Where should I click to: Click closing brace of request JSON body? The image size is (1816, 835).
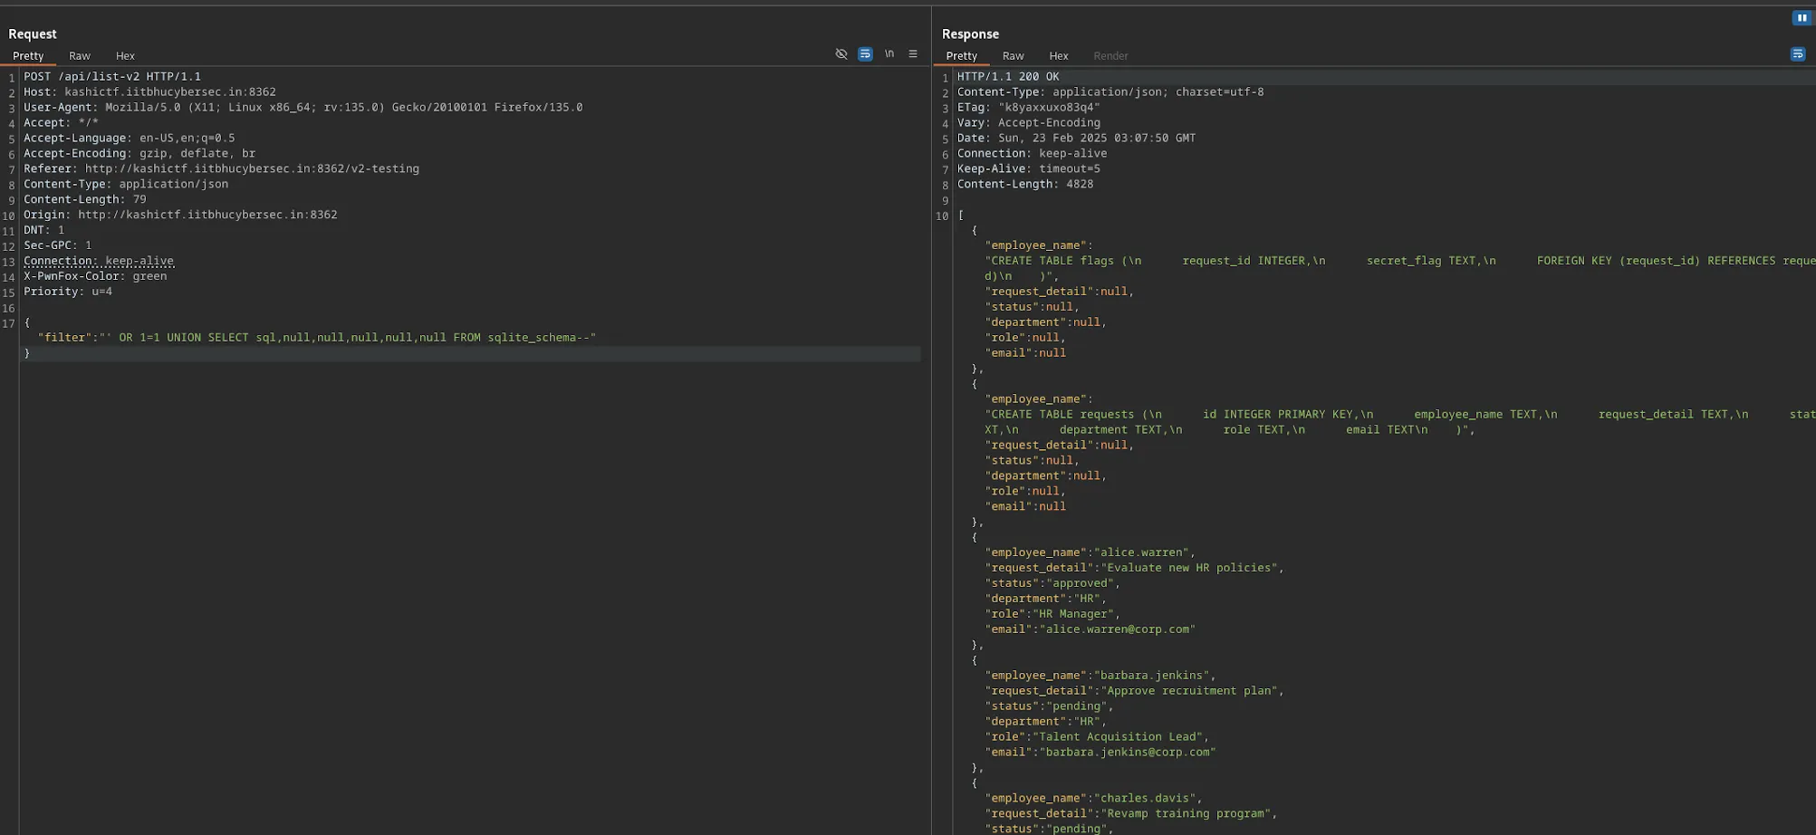(27, 353)
